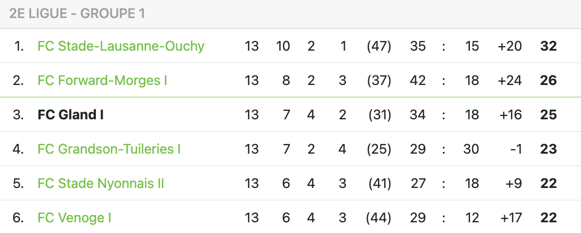Image resolution: width=581 pixels, height=233 pixels.
Task: Click the 32 points for Stade-Lausanne-Ouchy
Action: point(548,46)
